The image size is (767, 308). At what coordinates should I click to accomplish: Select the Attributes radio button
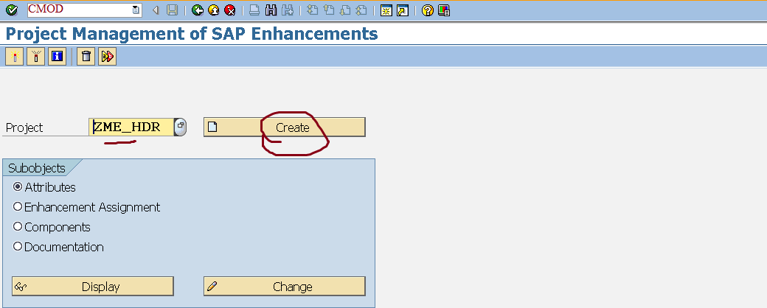(18, 186)
